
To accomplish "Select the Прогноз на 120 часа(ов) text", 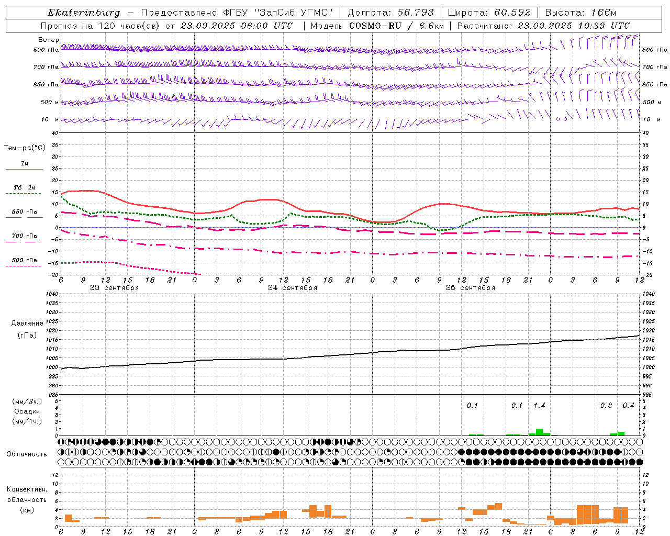I will [100, 26].
